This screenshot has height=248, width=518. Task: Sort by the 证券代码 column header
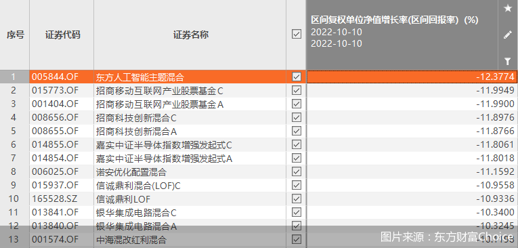[x=62, y=35]
